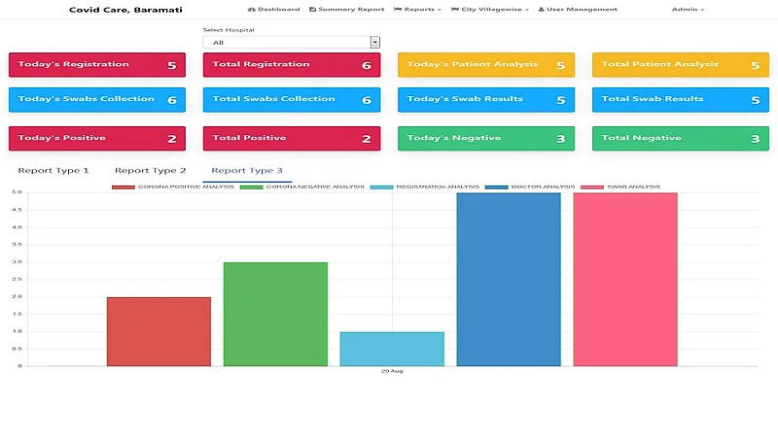778x437 pixels.
Task: Open Total Swab Results card
Action: pos(681,100)
